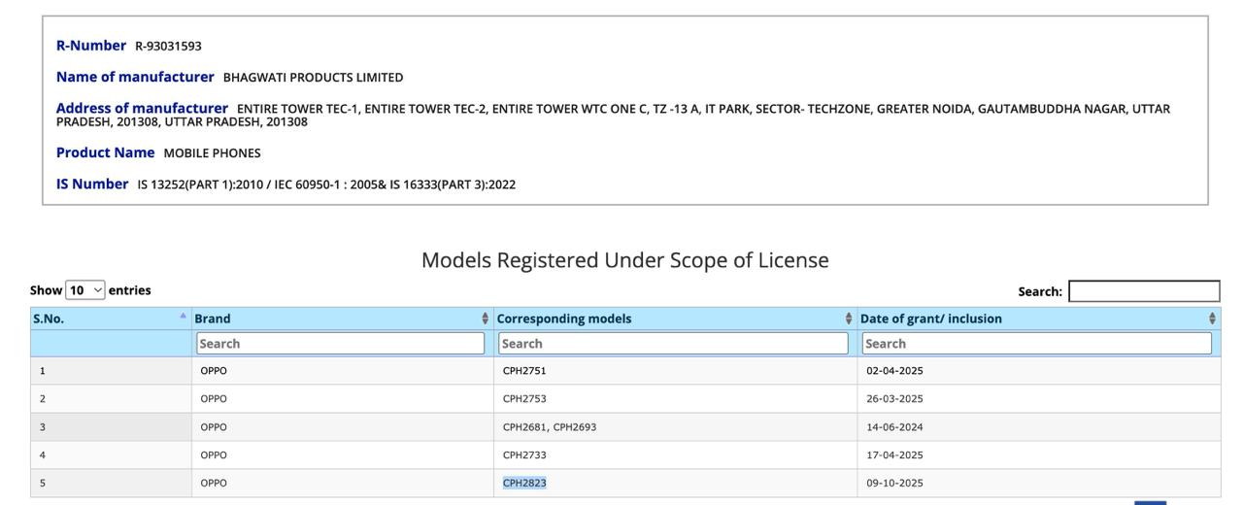
Task: Sort by Date of grant/inclusion arrows
Action: (x=1212, y=319)
